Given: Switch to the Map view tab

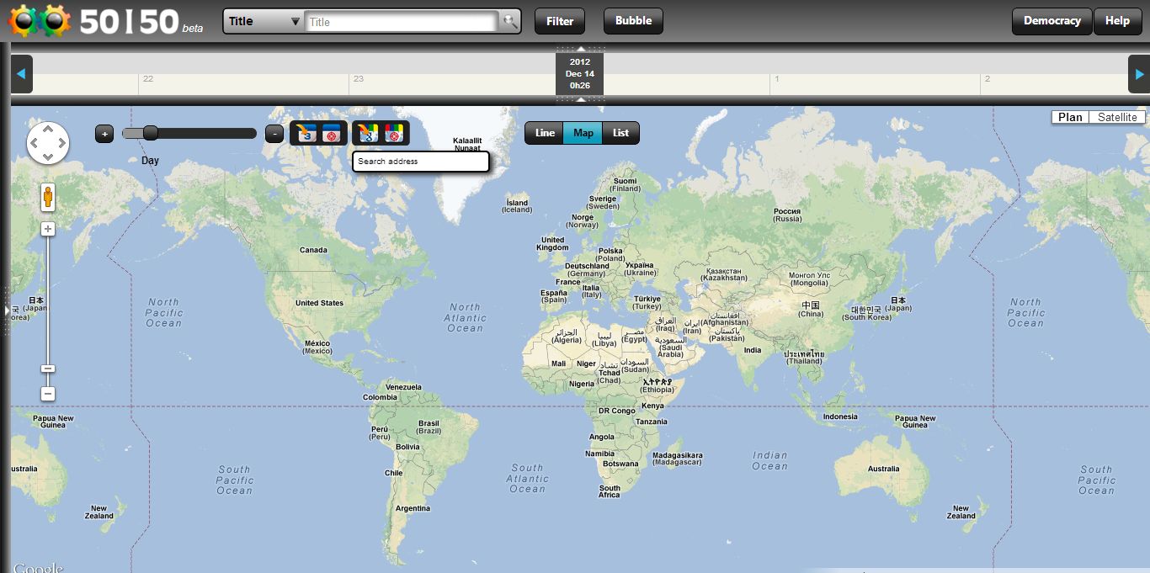Looking at the screenshot, I should (583, 133).
